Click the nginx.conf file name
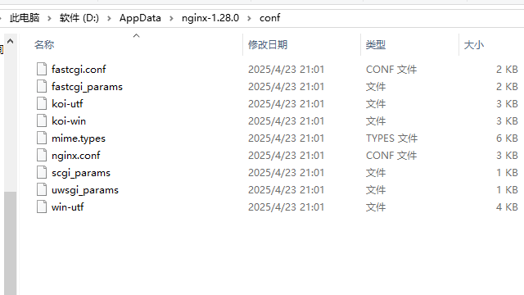The width and height of the screenshot is (524, 295). (x=76, y=156)
